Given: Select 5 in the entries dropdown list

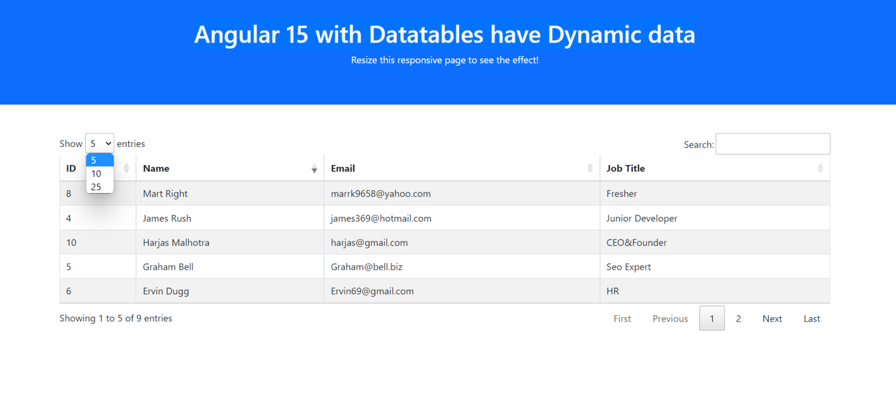Looking at the screenshot, I should [x=100, y=160].
